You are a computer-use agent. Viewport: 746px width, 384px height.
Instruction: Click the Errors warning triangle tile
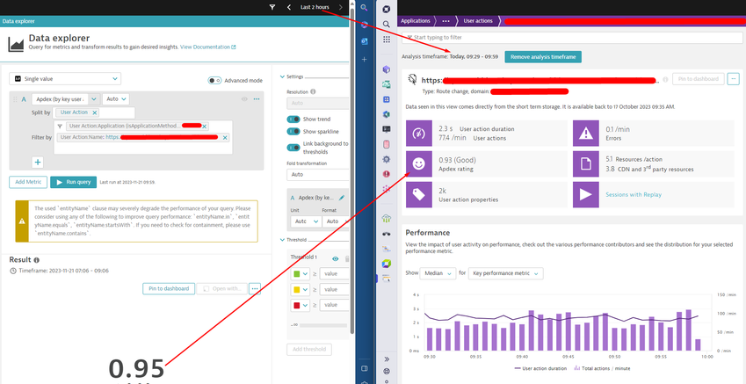pyautogui.click(x=585, y=134)
